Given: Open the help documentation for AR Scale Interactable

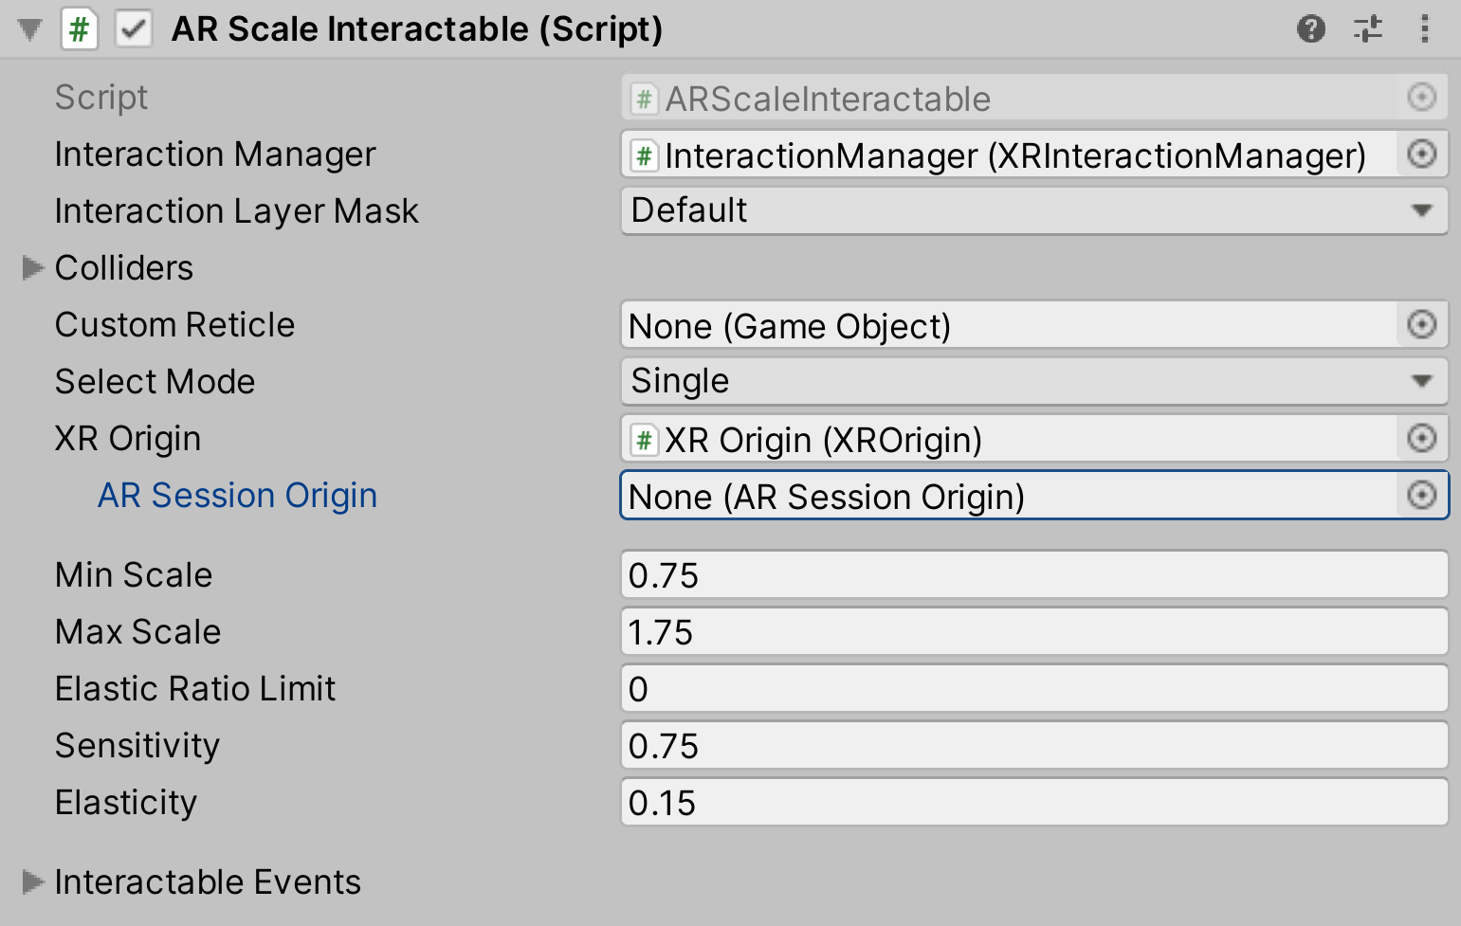Looking at the screenshot, I should pos(1312,28).
